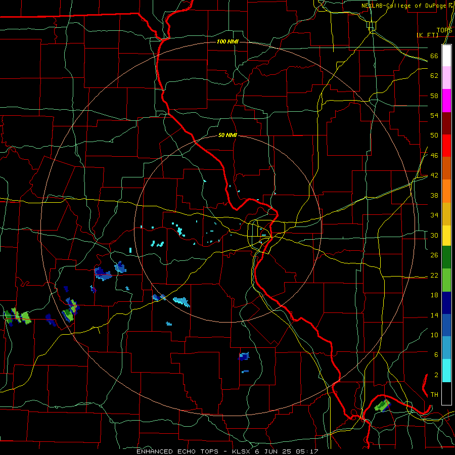This screenshot has height=455, width=455.
Task: Click the '50 NMI' range ring label
Action: tap(227, 135)
